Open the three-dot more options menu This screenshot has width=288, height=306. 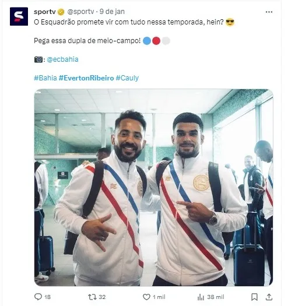[x=269, y=12]
